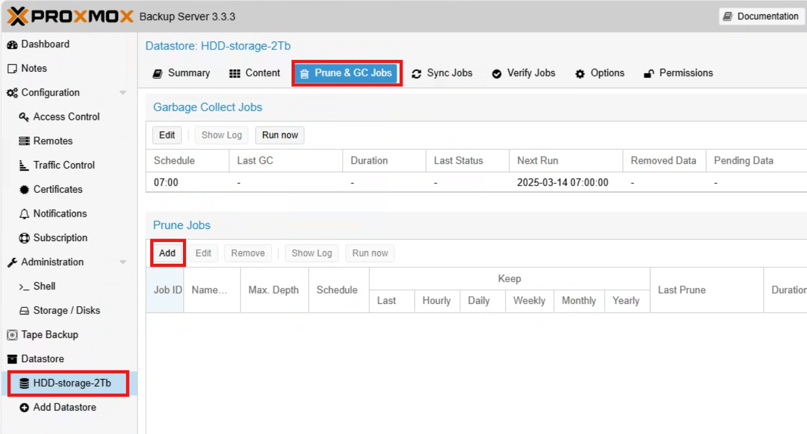
Task: Click the Traffic Control chart icon
Action: point(24,165)
